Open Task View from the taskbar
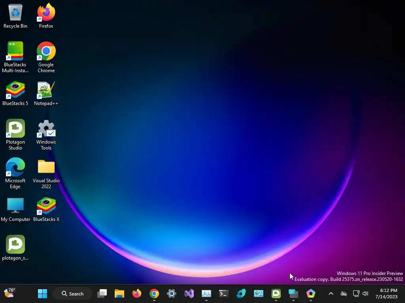The height and width of the screenshot is (303, 405). [x=102, y=294]
